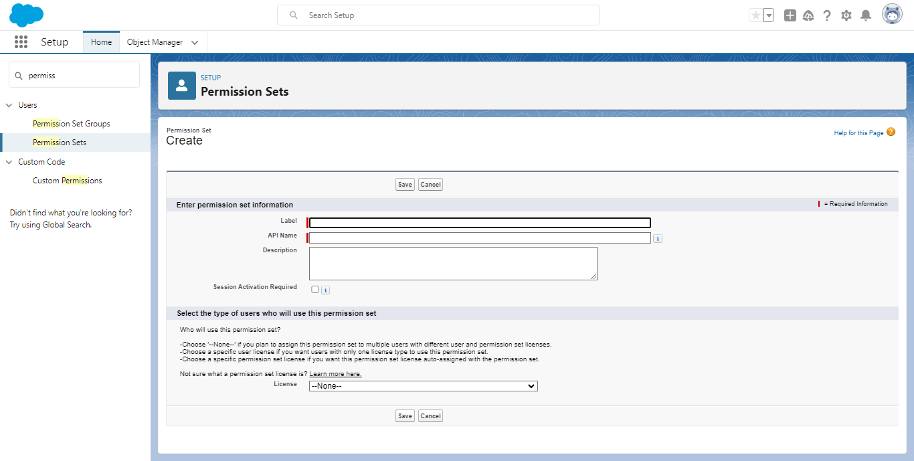The height and width of the screenshot is (461, 914).
Task: Open the App Launcher grid icon
Action: (x=21, y=42)
